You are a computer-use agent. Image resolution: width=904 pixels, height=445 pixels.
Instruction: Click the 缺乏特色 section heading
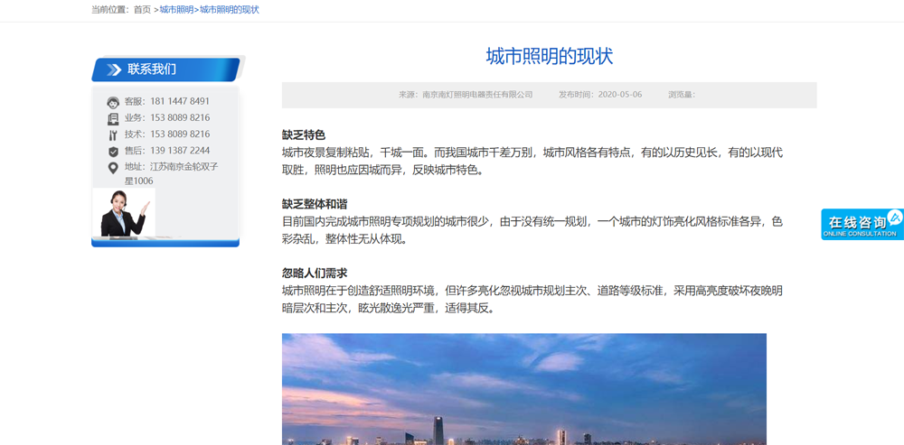[303, 135]
